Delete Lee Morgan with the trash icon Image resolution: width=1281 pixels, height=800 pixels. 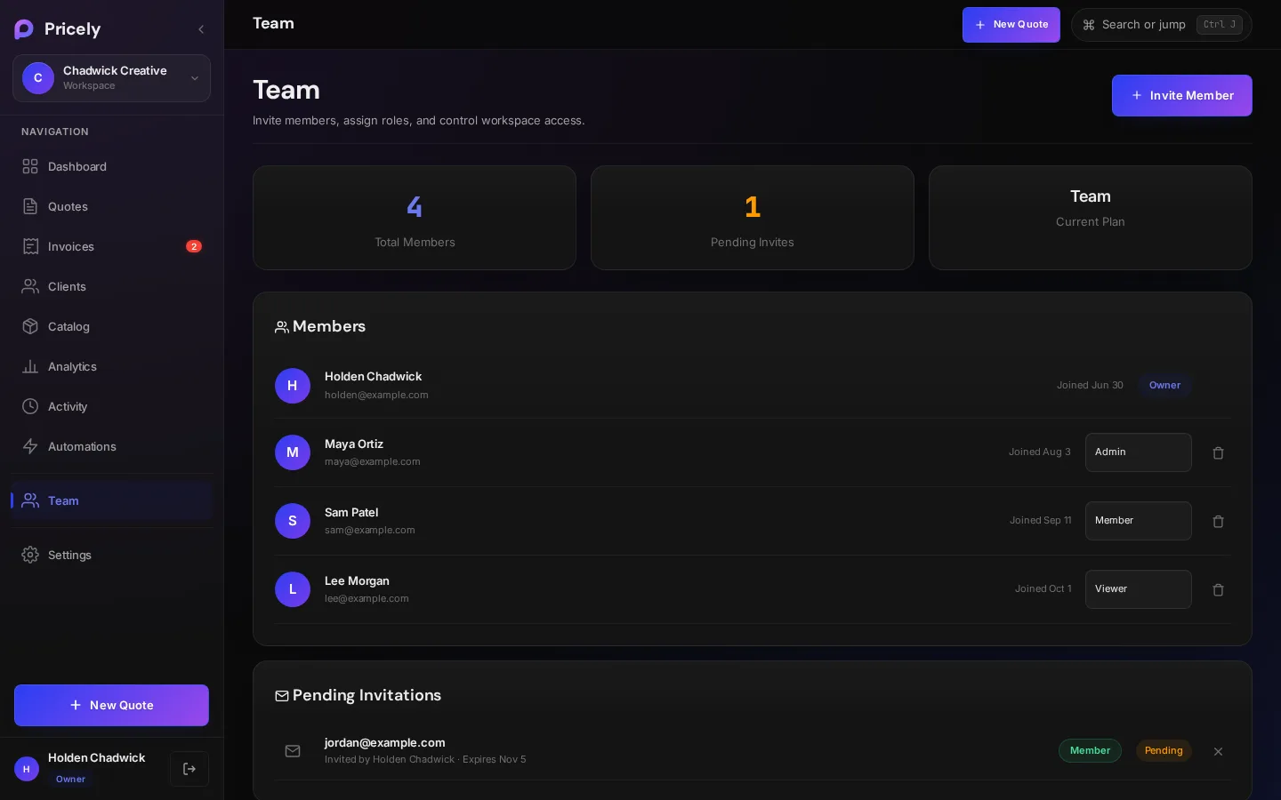pos(1218,589)
